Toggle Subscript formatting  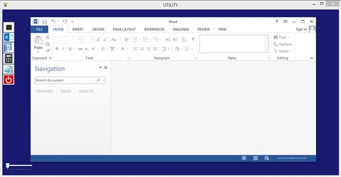87,49
